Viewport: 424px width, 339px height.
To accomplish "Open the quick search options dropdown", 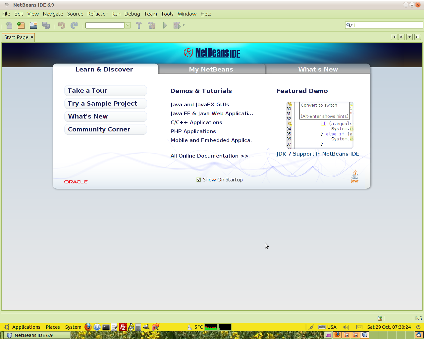I will pyautogui.click(x=349, y=25).
